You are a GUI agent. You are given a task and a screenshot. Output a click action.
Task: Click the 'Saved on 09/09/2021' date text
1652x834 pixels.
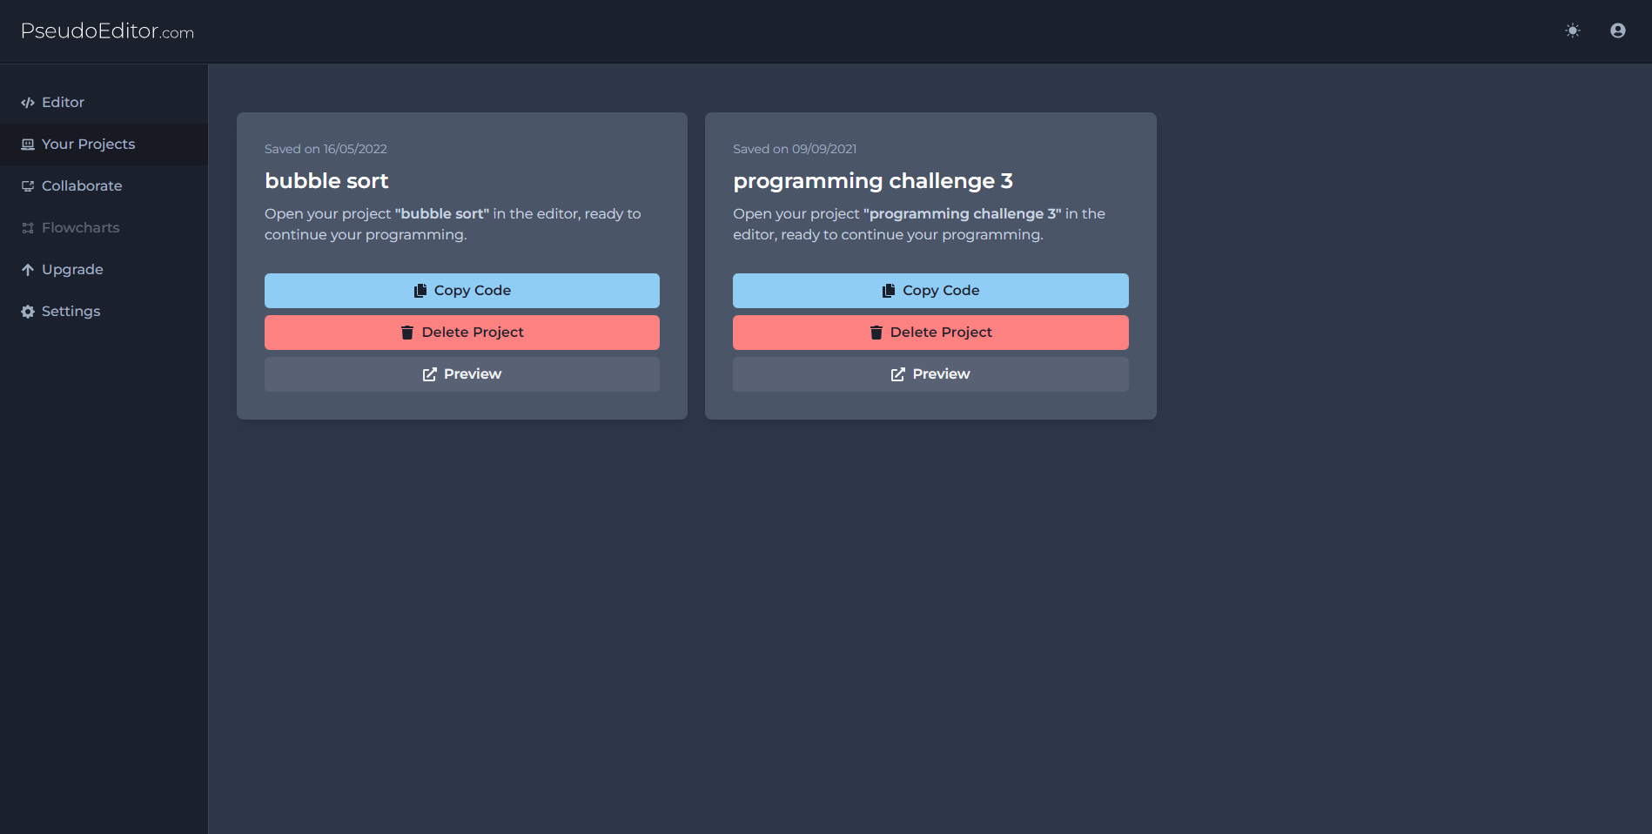(x=795, y=149)
